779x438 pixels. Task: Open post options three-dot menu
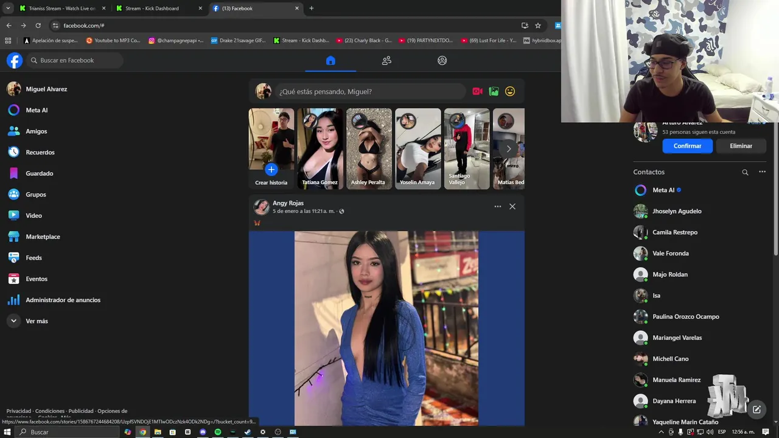pyautogui.click(x=498, y=207)
